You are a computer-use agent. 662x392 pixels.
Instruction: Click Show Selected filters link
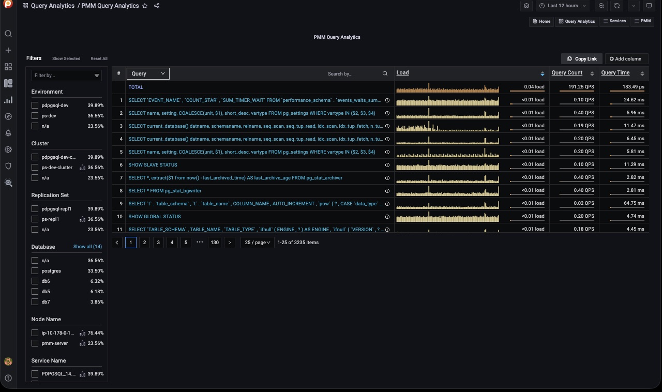coord(66,58)
